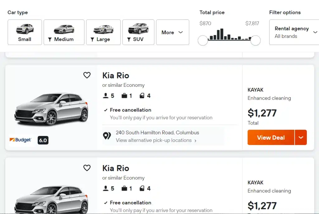Toggle the Medium car type filter

point(64,32)
